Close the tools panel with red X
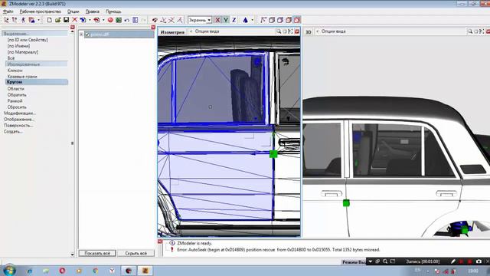This screenshot has height=276, width=490. point(73,28)
